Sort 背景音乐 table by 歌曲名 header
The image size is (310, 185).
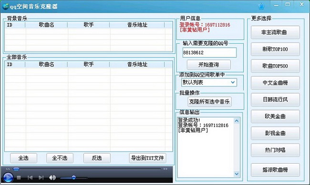(46, 25)
